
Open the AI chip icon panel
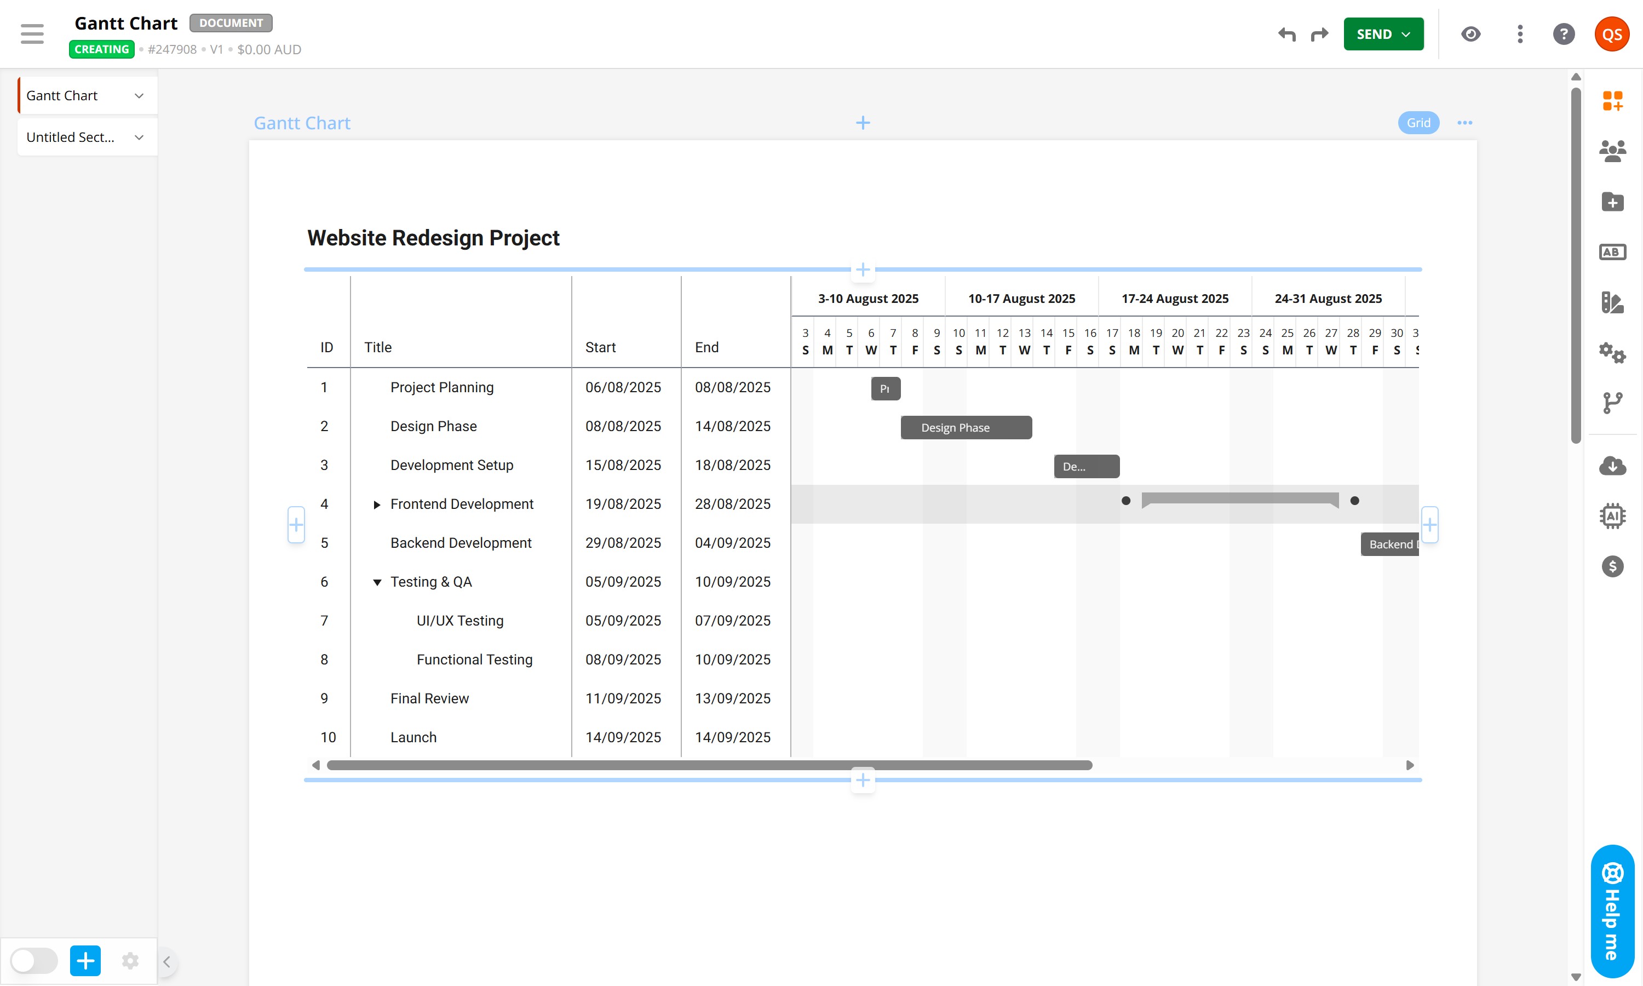(x=1612, y=515)
